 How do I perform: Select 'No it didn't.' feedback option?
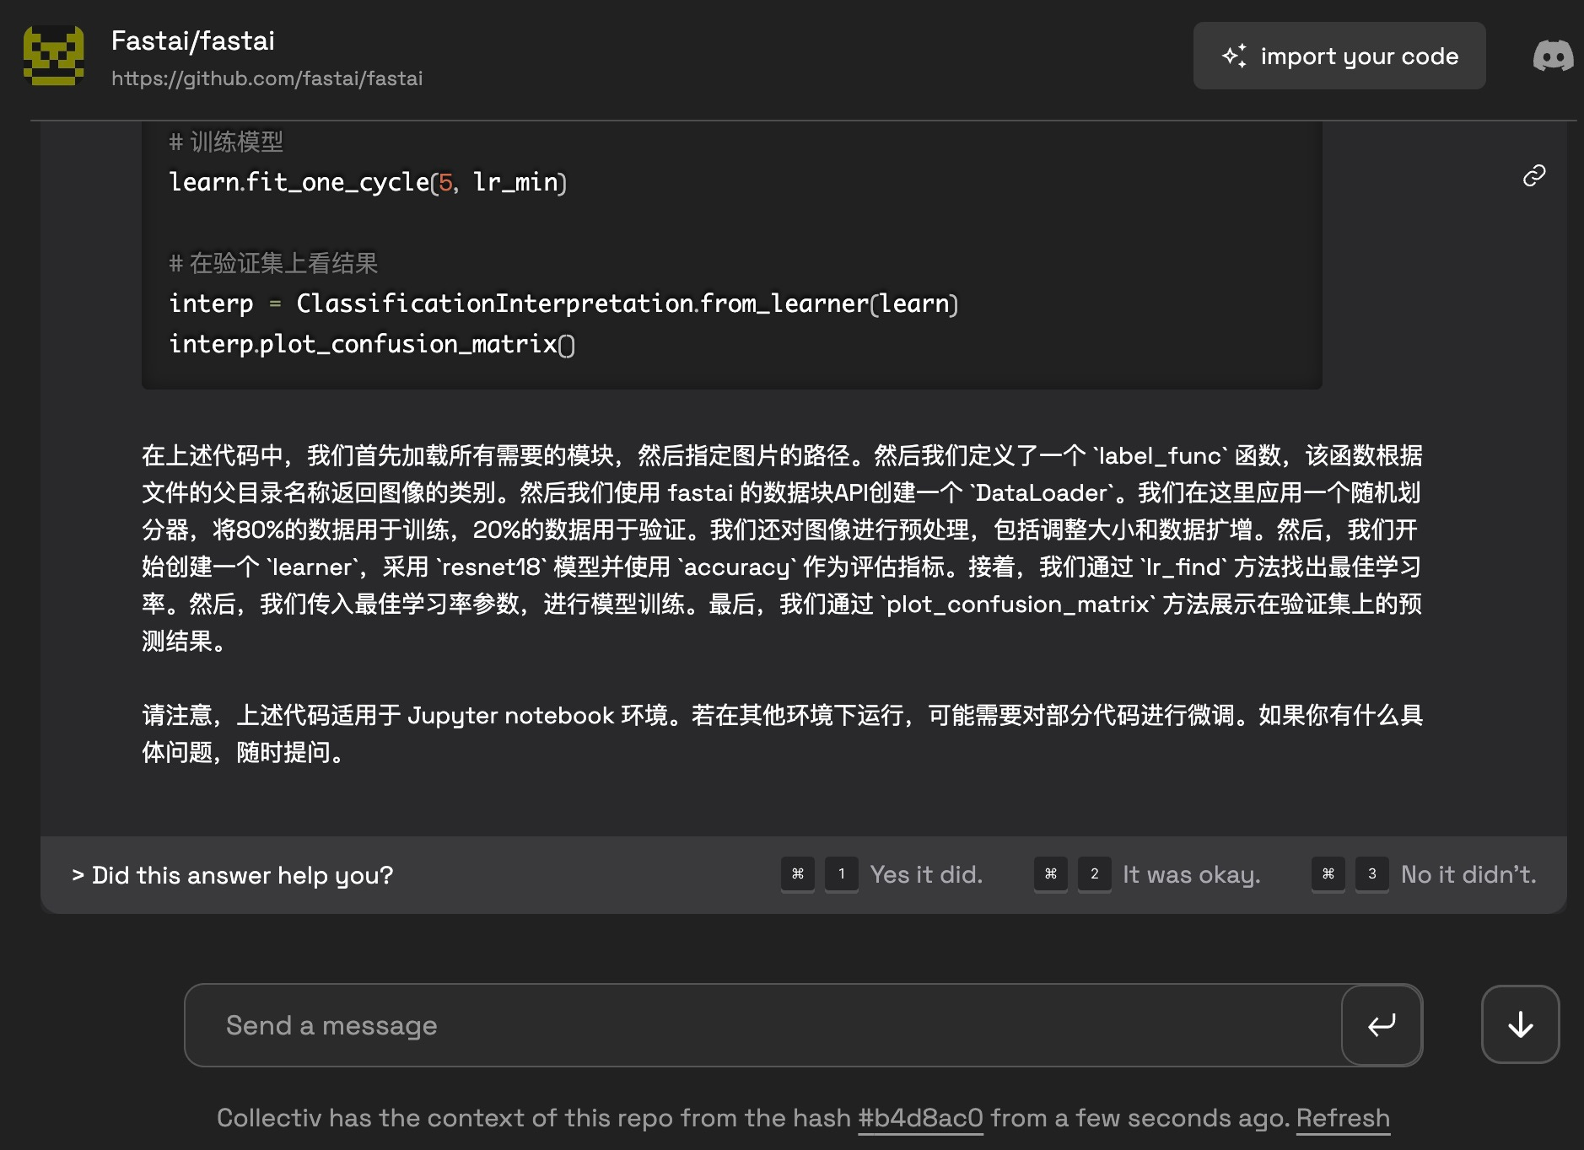click(1468, 874)
